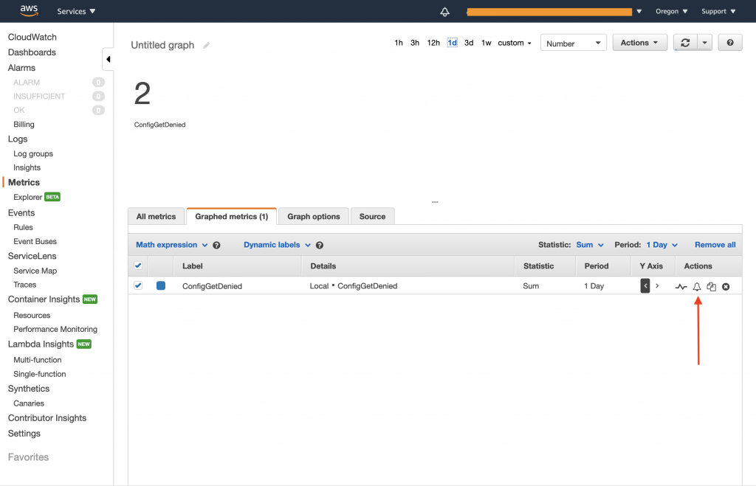
Task: Toggle the select-all metrics checkbox
Action: click(x=139, y=265)
